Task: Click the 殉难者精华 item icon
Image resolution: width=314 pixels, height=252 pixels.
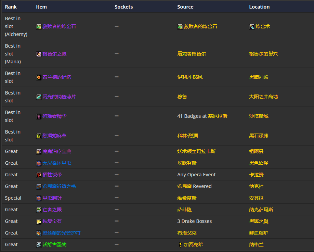Action: click(x=39, y=116)
